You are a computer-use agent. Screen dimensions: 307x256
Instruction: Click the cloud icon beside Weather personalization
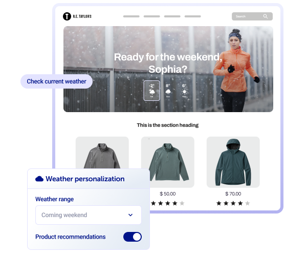pos(39,179)
